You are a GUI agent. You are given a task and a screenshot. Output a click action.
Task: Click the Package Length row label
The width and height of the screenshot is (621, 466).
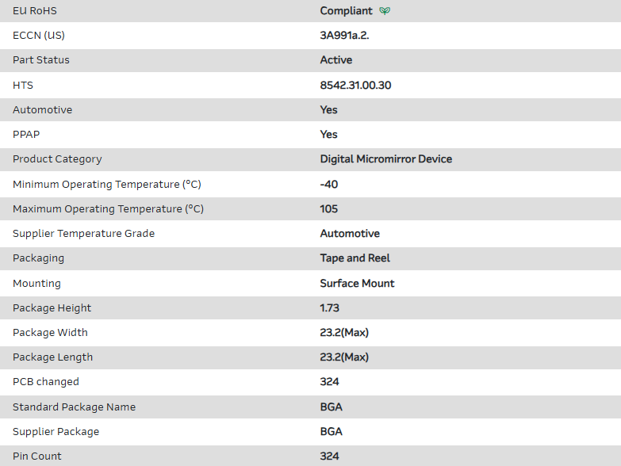tap(52, 357)
